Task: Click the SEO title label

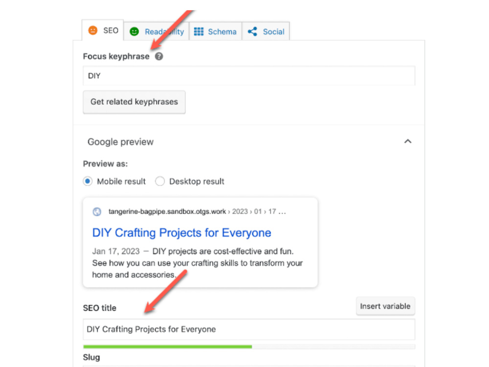Action: click(x=99, y=308)
